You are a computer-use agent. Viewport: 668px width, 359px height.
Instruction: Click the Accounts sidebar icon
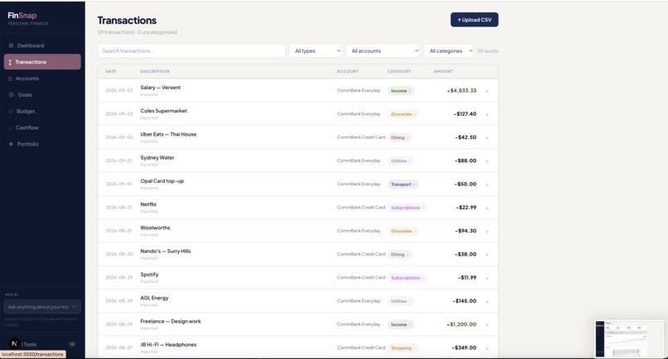10,79
